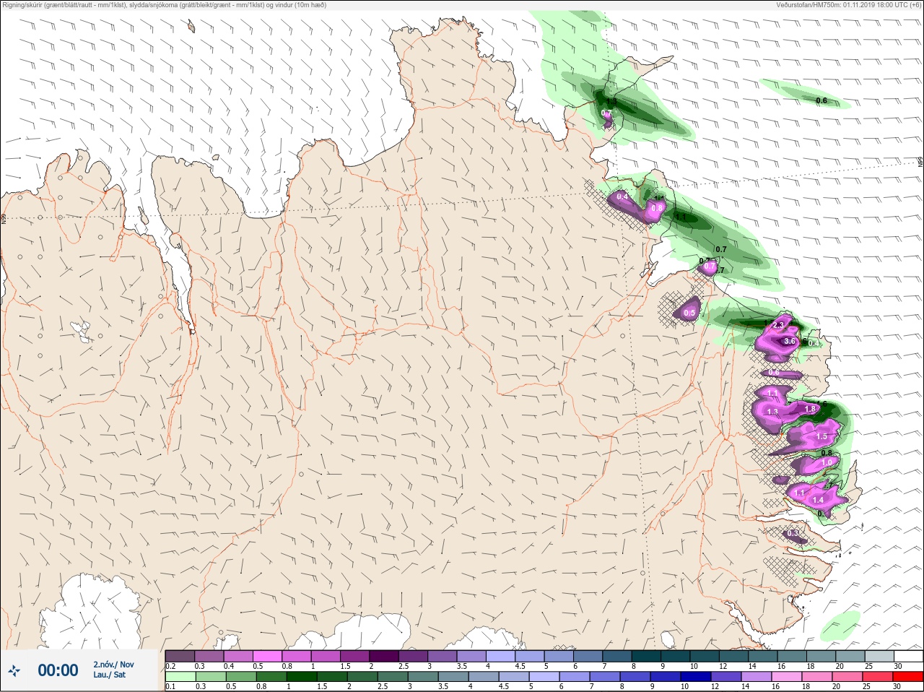Select light lavender 4 swatch in upper legend

[500, 656]
